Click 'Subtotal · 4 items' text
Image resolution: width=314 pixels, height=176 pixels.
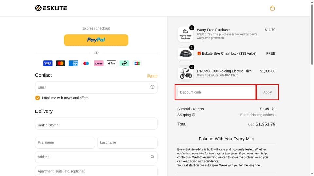(x=190, y=109)
